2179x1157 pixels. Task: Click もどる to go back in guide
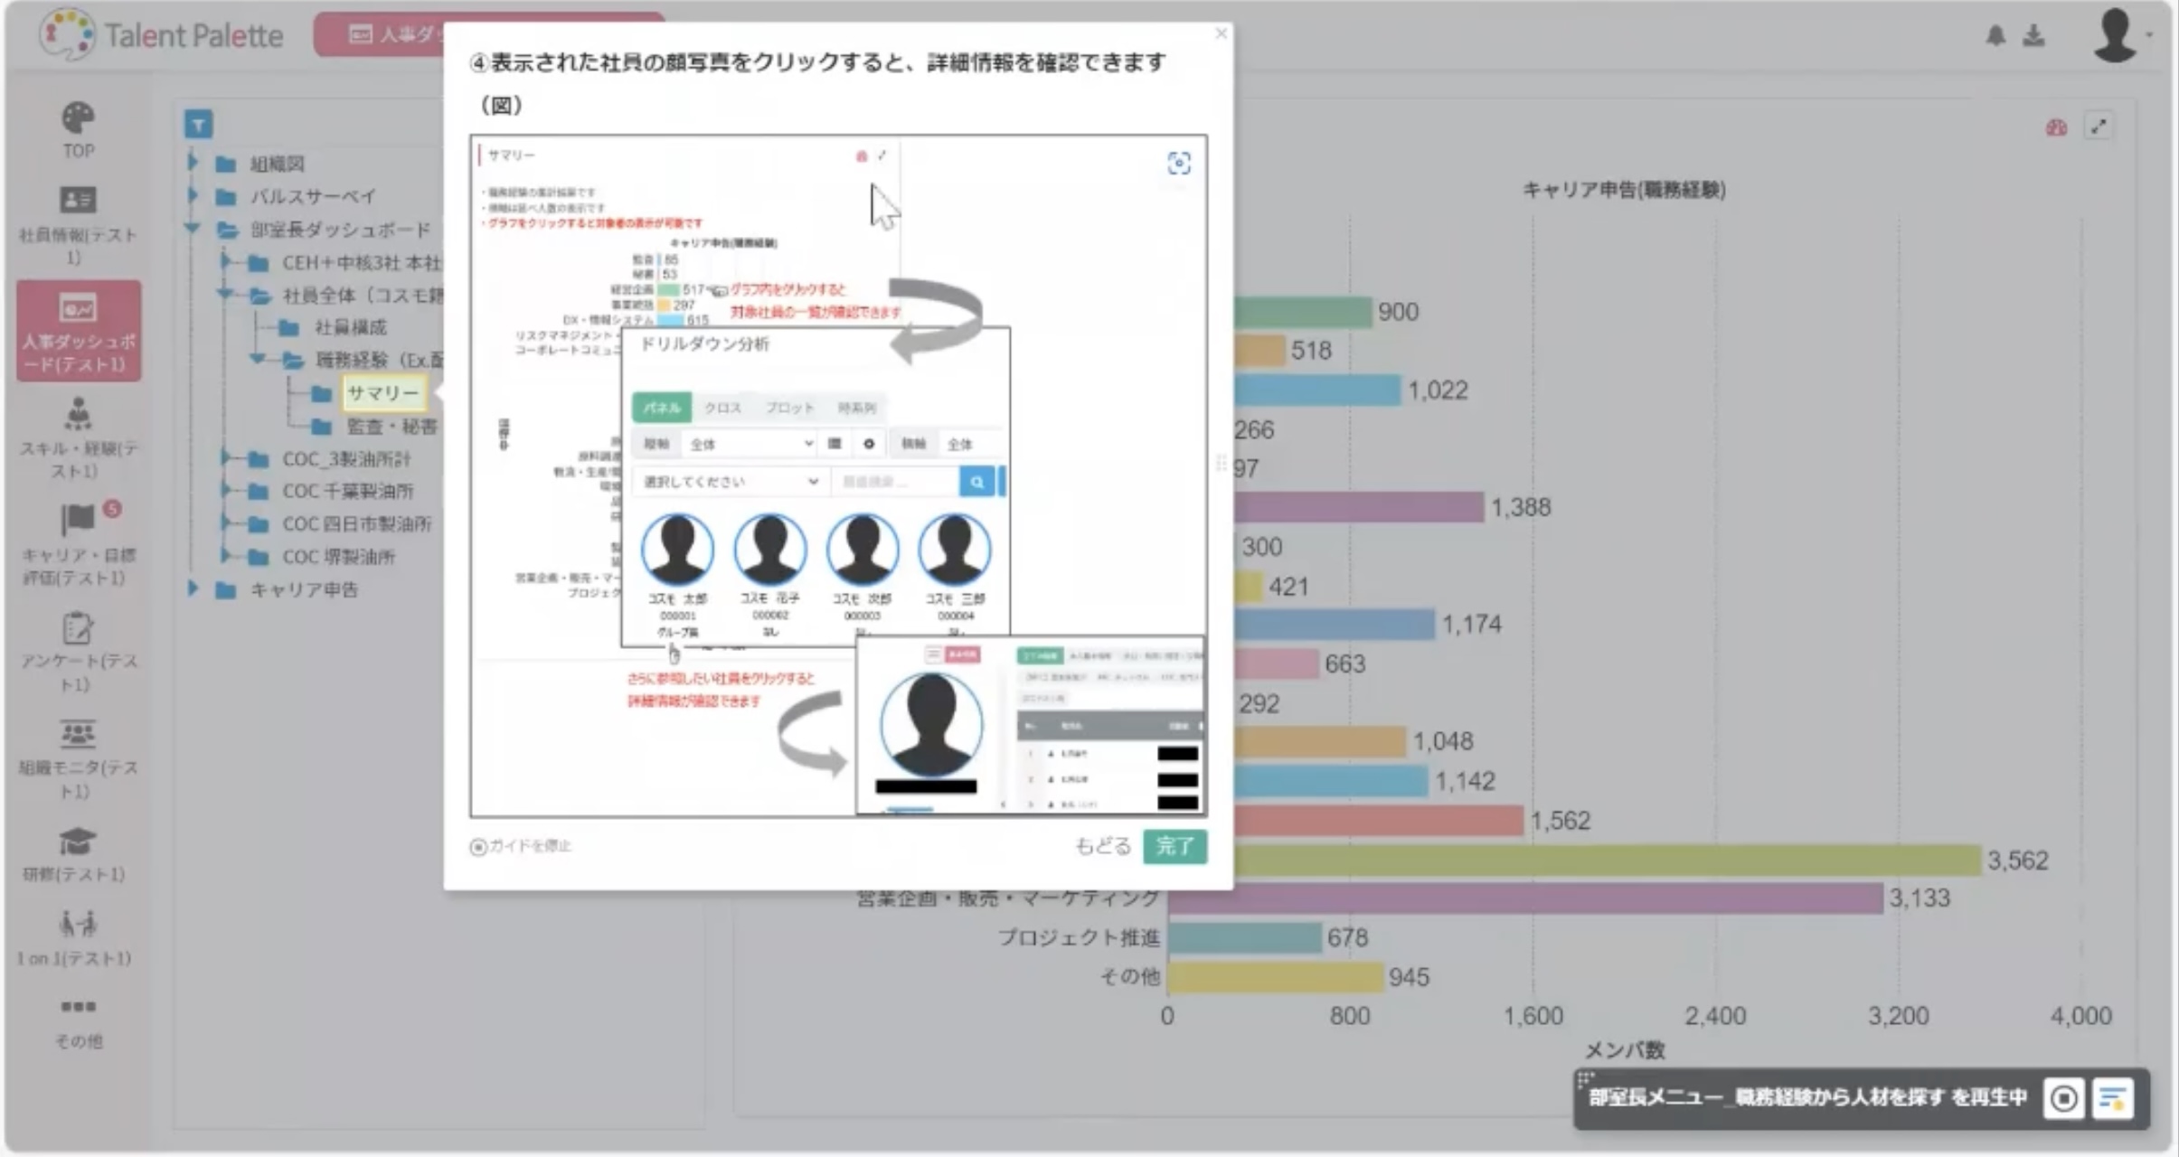(x=1102, y=846)
